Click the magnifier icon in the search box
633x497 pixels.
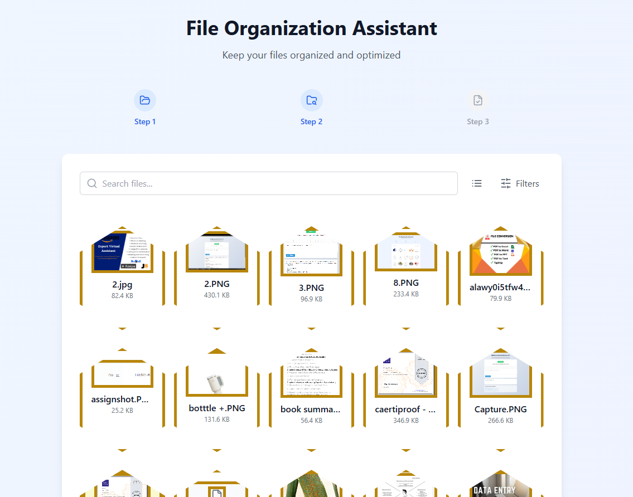[92, 183]
